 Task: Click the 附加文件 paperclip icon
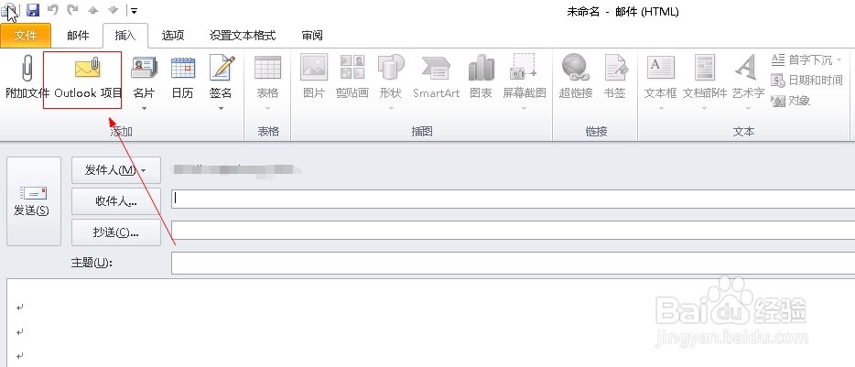(x=27, y=69)
